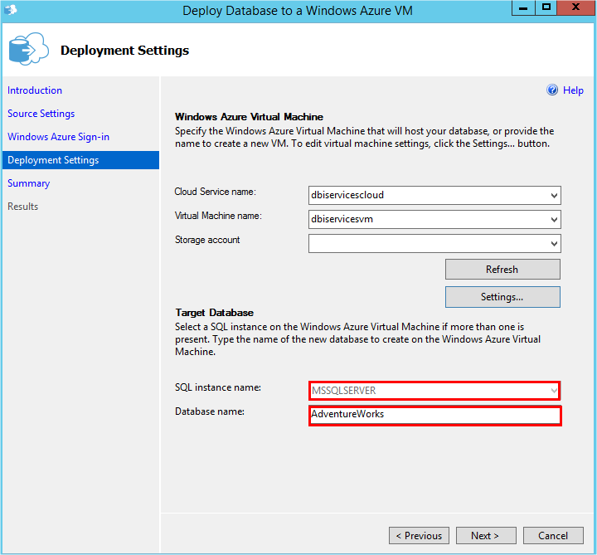Click the Windows Azure Virtual Machine heading
The image size is (597, 555).
click(x=249, y=117)
